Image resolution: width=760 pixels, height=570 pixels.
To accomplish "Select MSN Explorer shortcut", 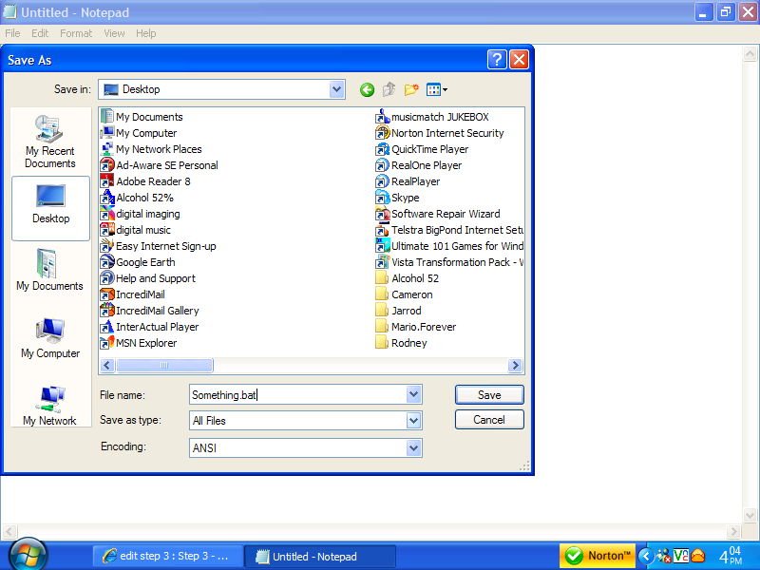I will 139,343.
